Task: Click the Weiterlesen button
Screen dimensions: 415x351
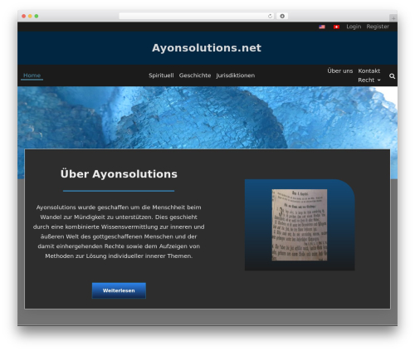Action: 119,290
